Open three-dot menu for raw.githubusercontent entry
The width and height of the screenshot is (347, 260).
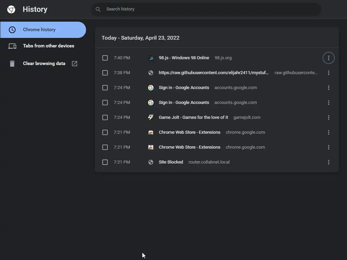pos(328,73)
